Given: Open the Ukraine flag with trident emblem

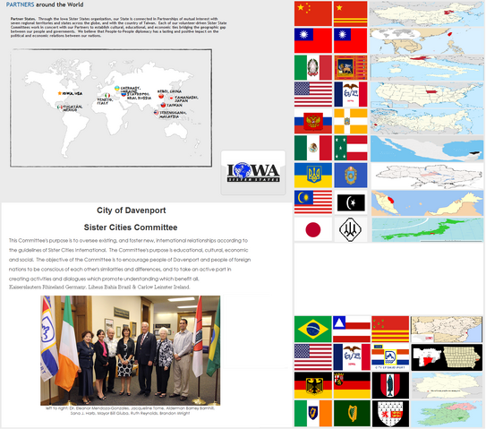Looking at the screenshot, I should (313, 176).
